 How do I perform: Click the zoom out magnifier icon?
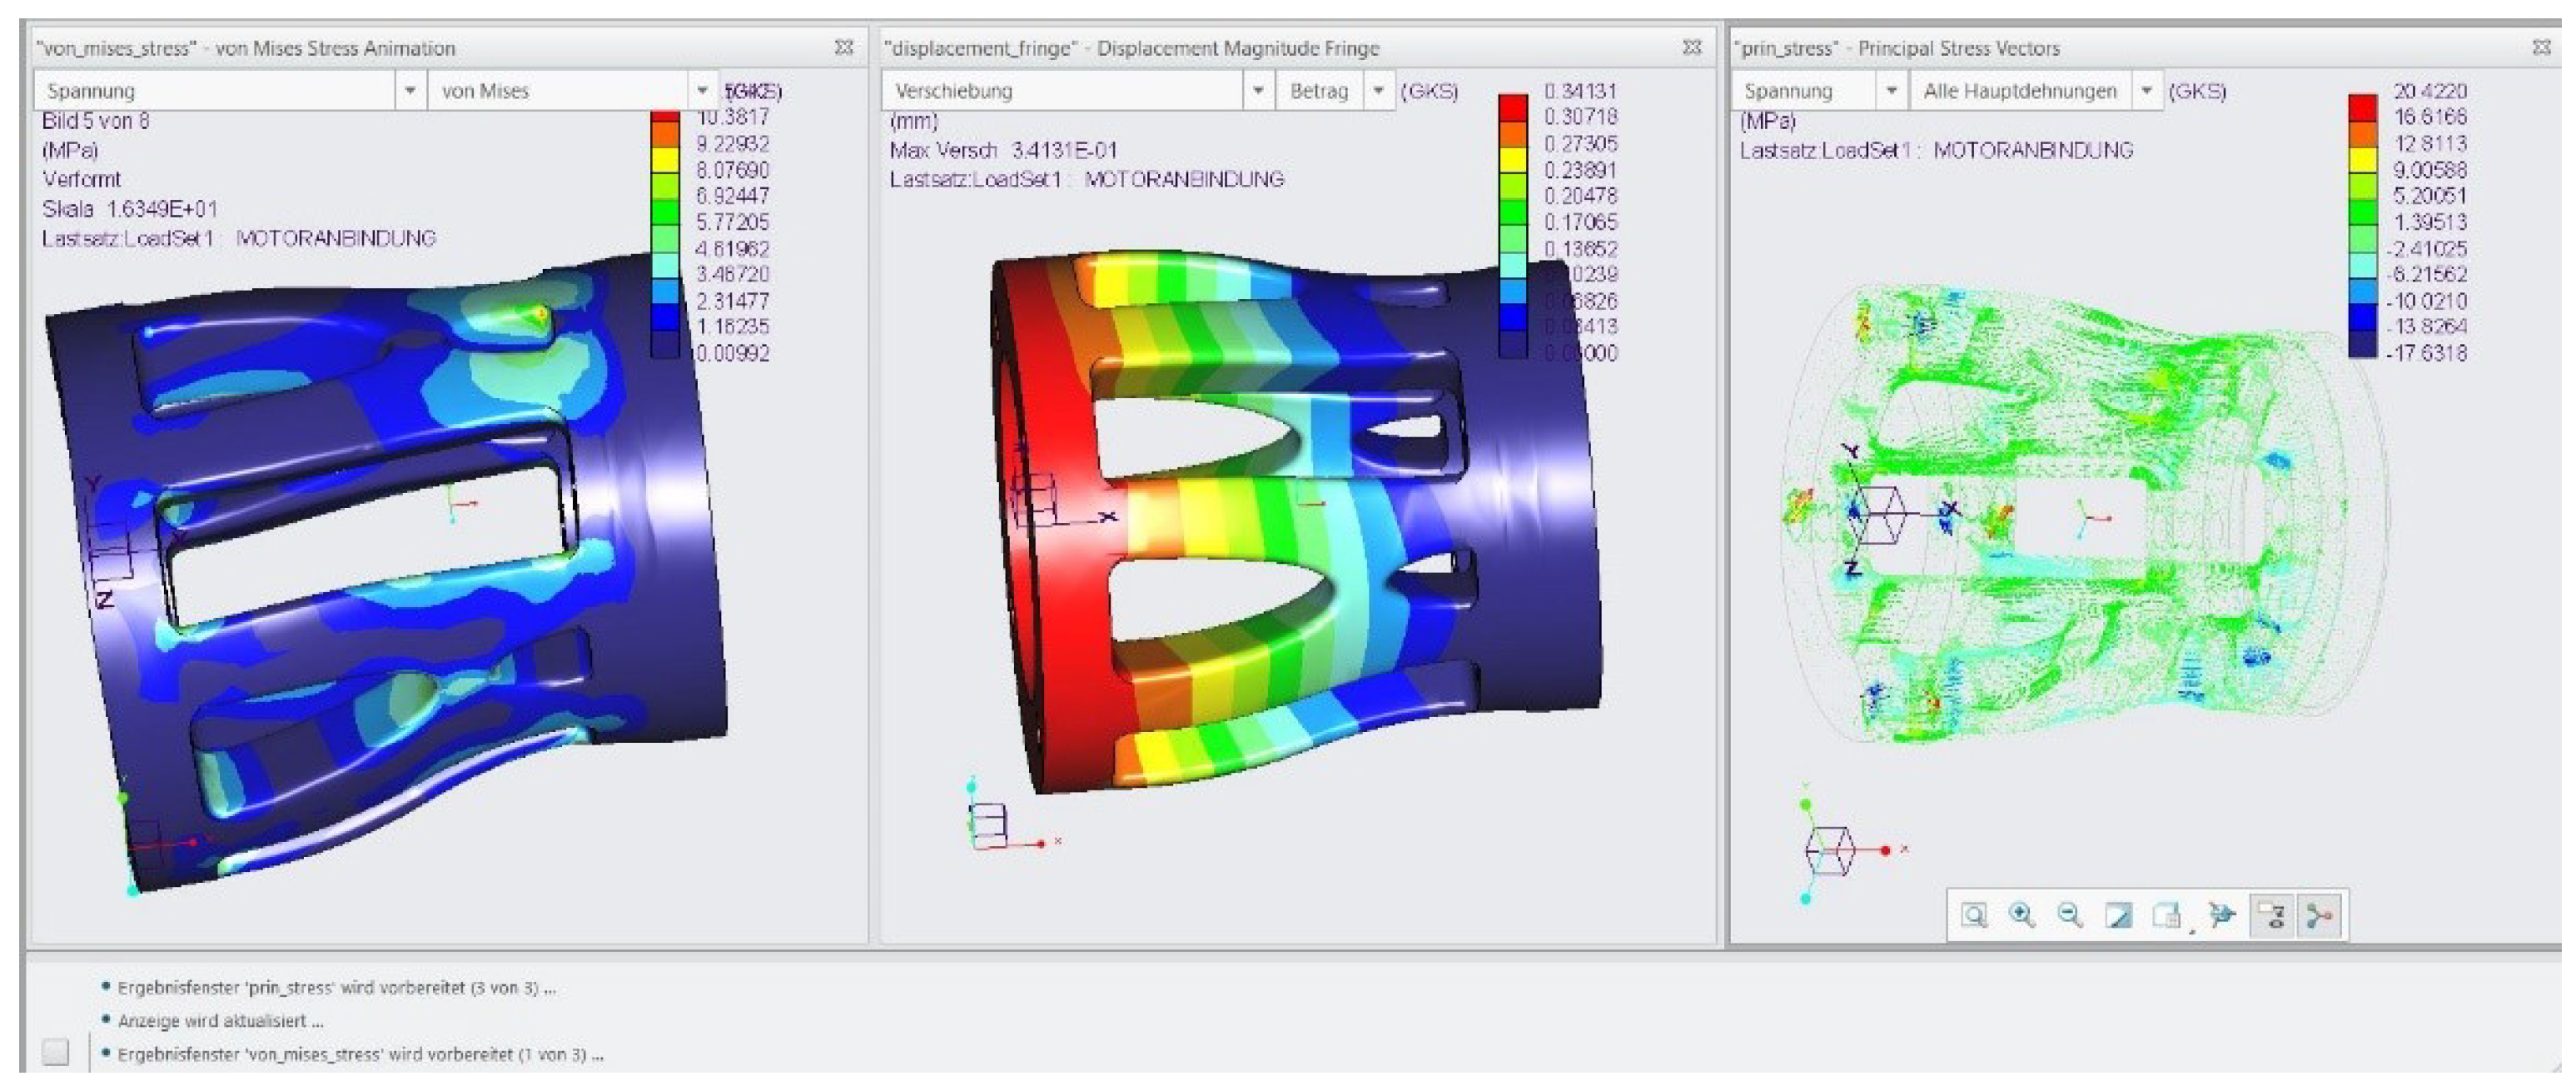point(2070,915)
